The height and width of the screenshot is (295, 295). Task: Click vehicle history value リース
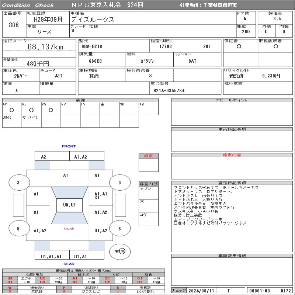pos(45,32)
